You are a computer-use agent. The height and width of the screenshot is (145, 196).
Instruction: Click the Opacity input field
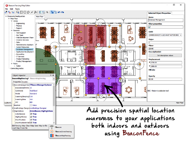(165, 79)
